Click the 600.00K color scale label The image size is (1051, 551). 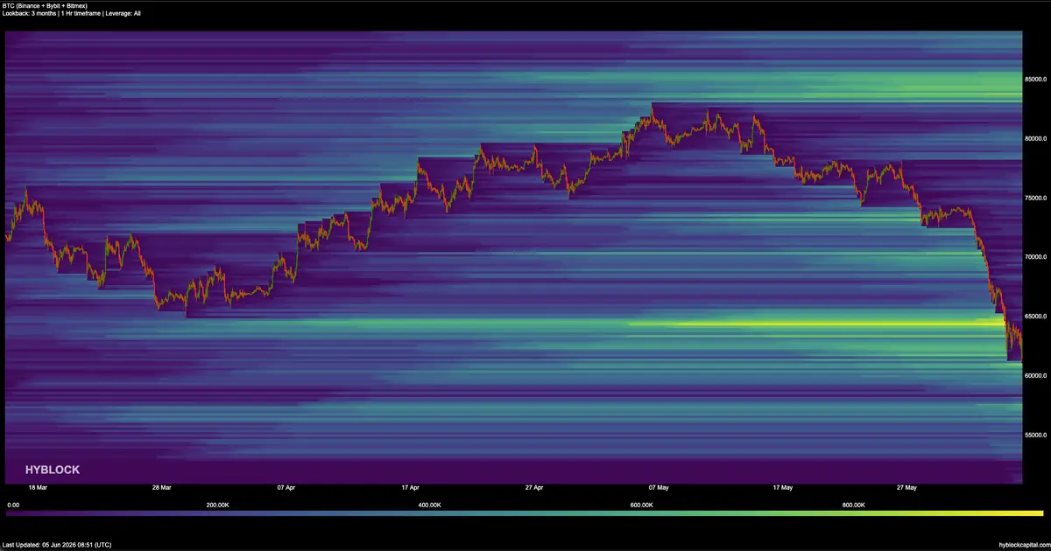pyautogui.click(x=641, y=506)
